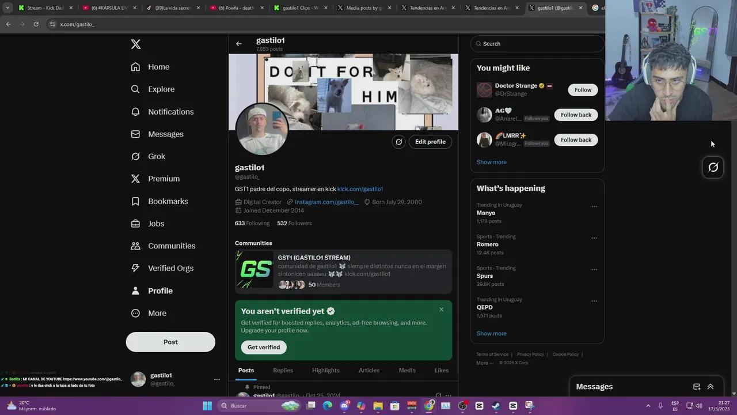Click the Bookmarks icon in sidebar

[135, 201]
